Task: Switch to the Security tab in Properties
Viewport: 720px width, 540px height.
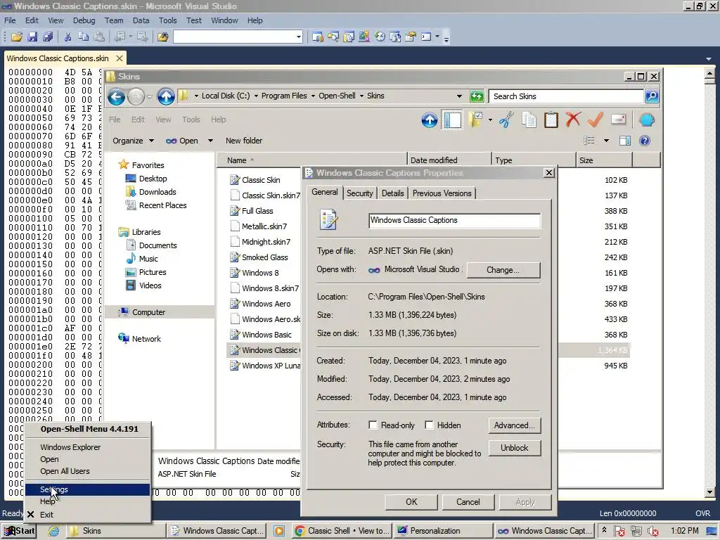Action: 359,193
